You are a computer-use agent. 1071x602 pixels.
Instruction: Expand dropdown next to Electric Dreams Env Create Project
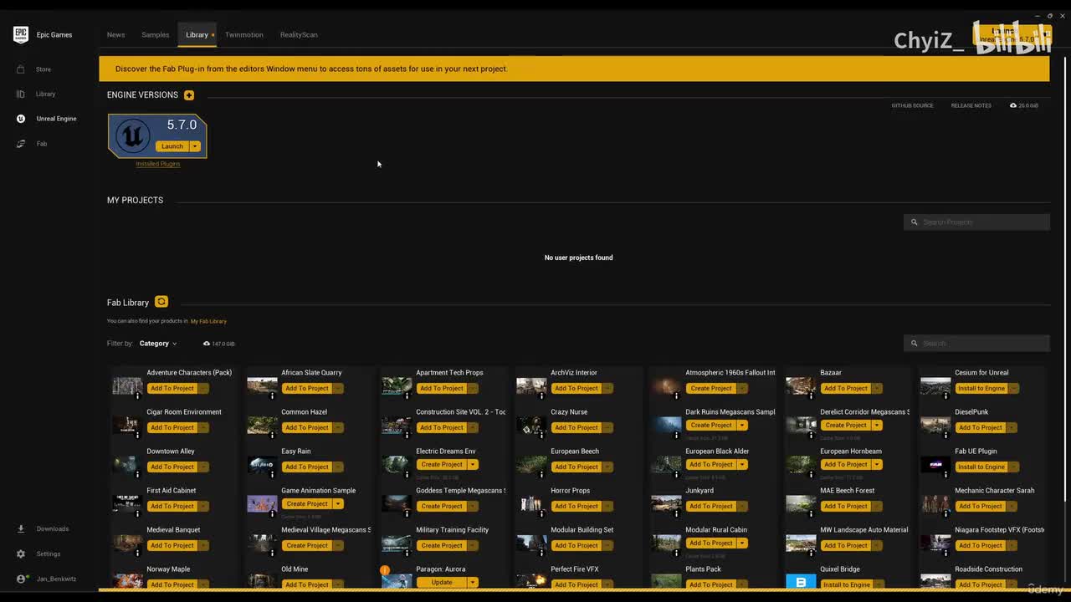pyautogui.click(x=473, y=465)
